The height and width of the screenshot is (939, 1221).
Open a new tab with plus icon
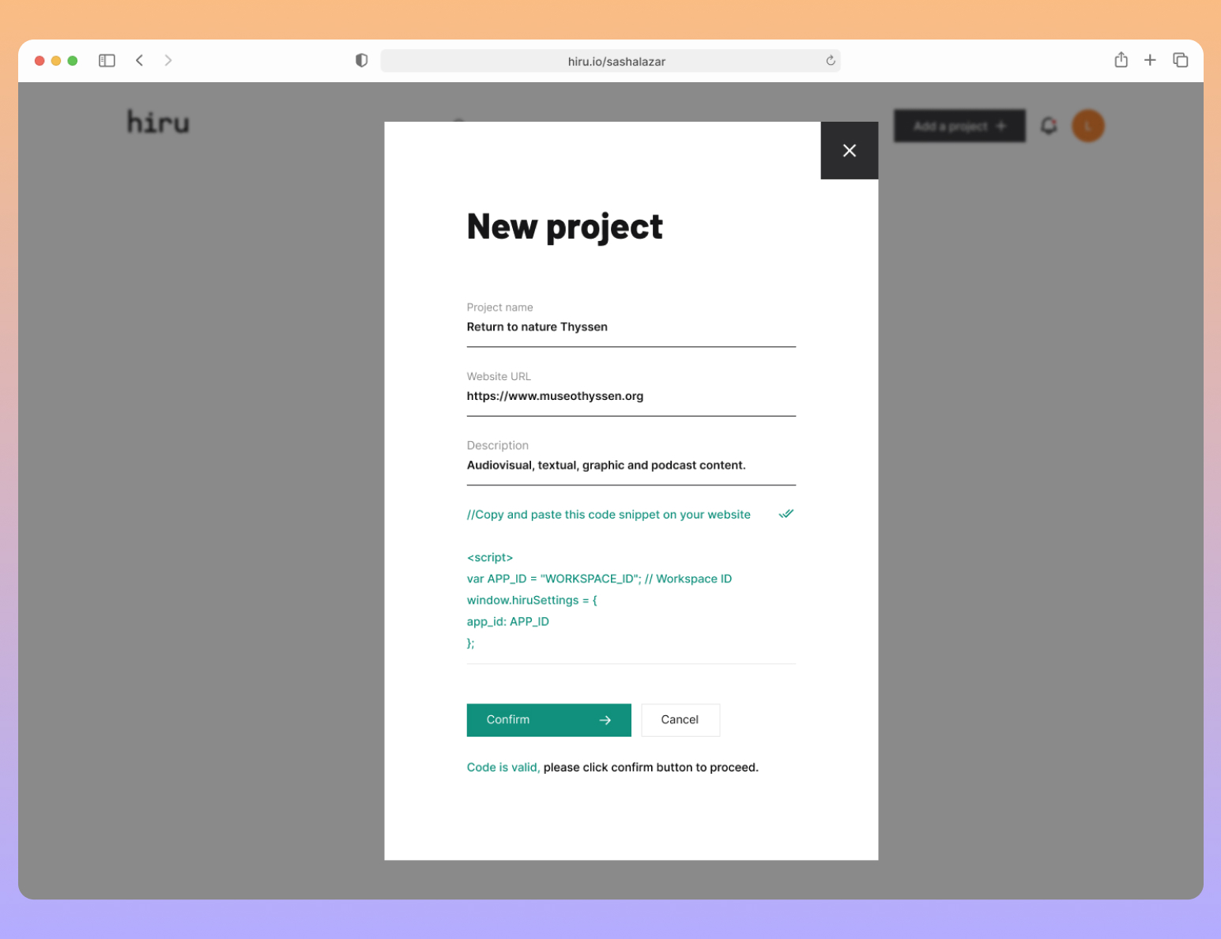click(x=1150, y=60)
